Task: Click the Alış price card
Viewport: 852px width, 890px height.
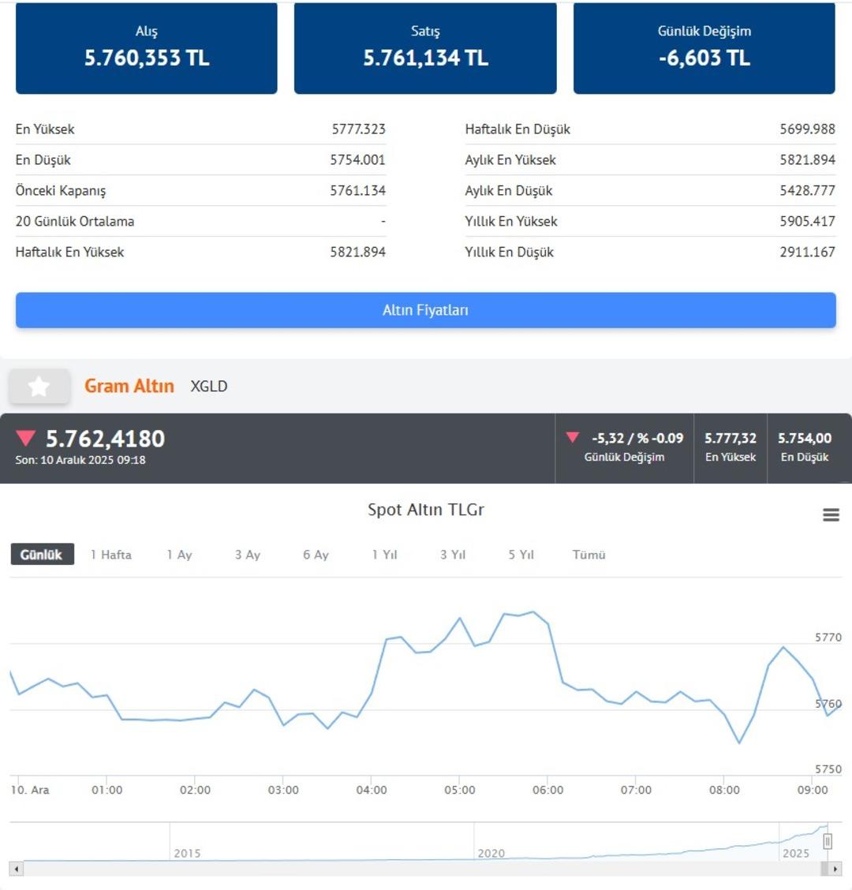Action: [x=147, y=48]
